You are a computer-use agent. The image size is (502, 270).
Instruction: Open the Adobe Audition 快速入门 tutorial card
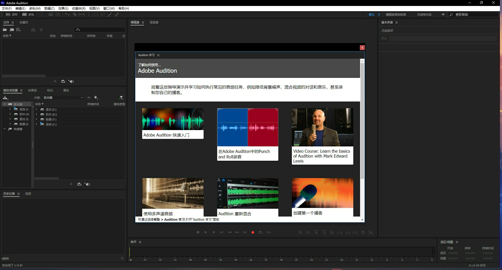[x=173, y=123]
